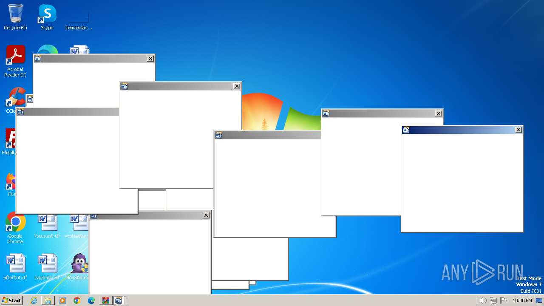Select the Firefox desktop shortcut
The image size is (544, 306).
tap(11, 184)
